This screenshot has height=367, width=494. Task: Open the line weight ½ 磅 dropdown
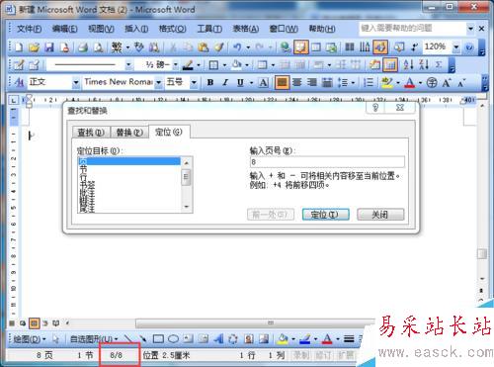tap(176, 65)
